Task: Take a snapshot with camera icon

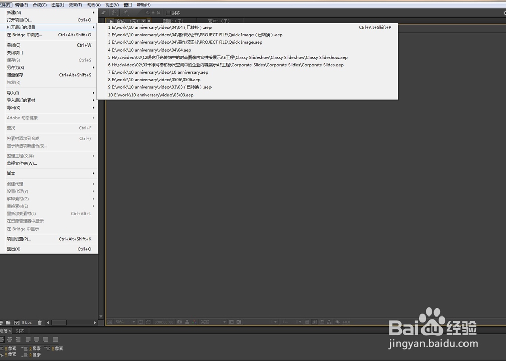Action: (180, 322)
